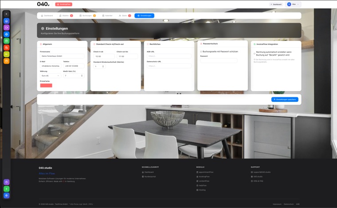The image size is (337, 208).
Task: Click the bookingFlow badge in header
Action: (63, 4)
